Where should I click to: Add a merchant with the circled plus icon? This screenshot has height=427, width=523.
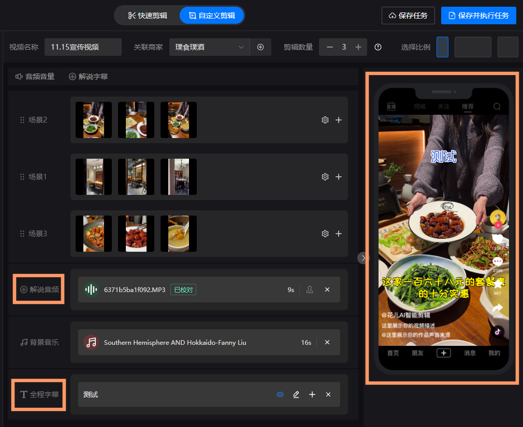260,47
